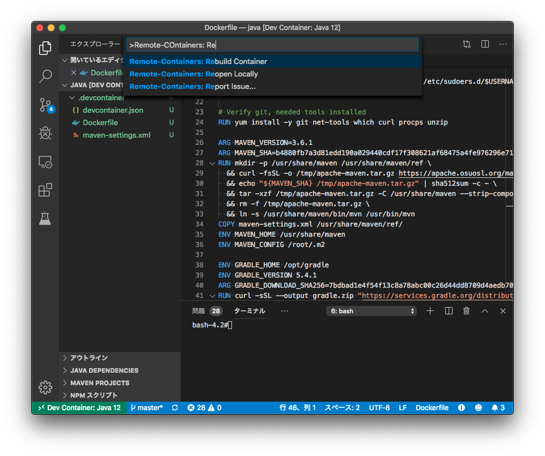Select Reopen Locally command
Image resolution: width=545 pixels, height=456 pixels.
pos(273,74)
